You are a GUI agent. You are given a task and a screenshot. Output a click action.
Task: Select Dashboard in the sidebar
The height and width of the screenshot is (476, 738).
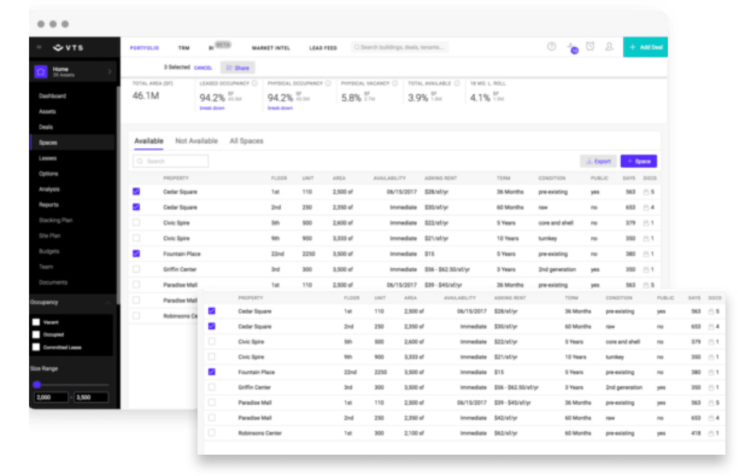pyautogui.click(x=52, y=96)
